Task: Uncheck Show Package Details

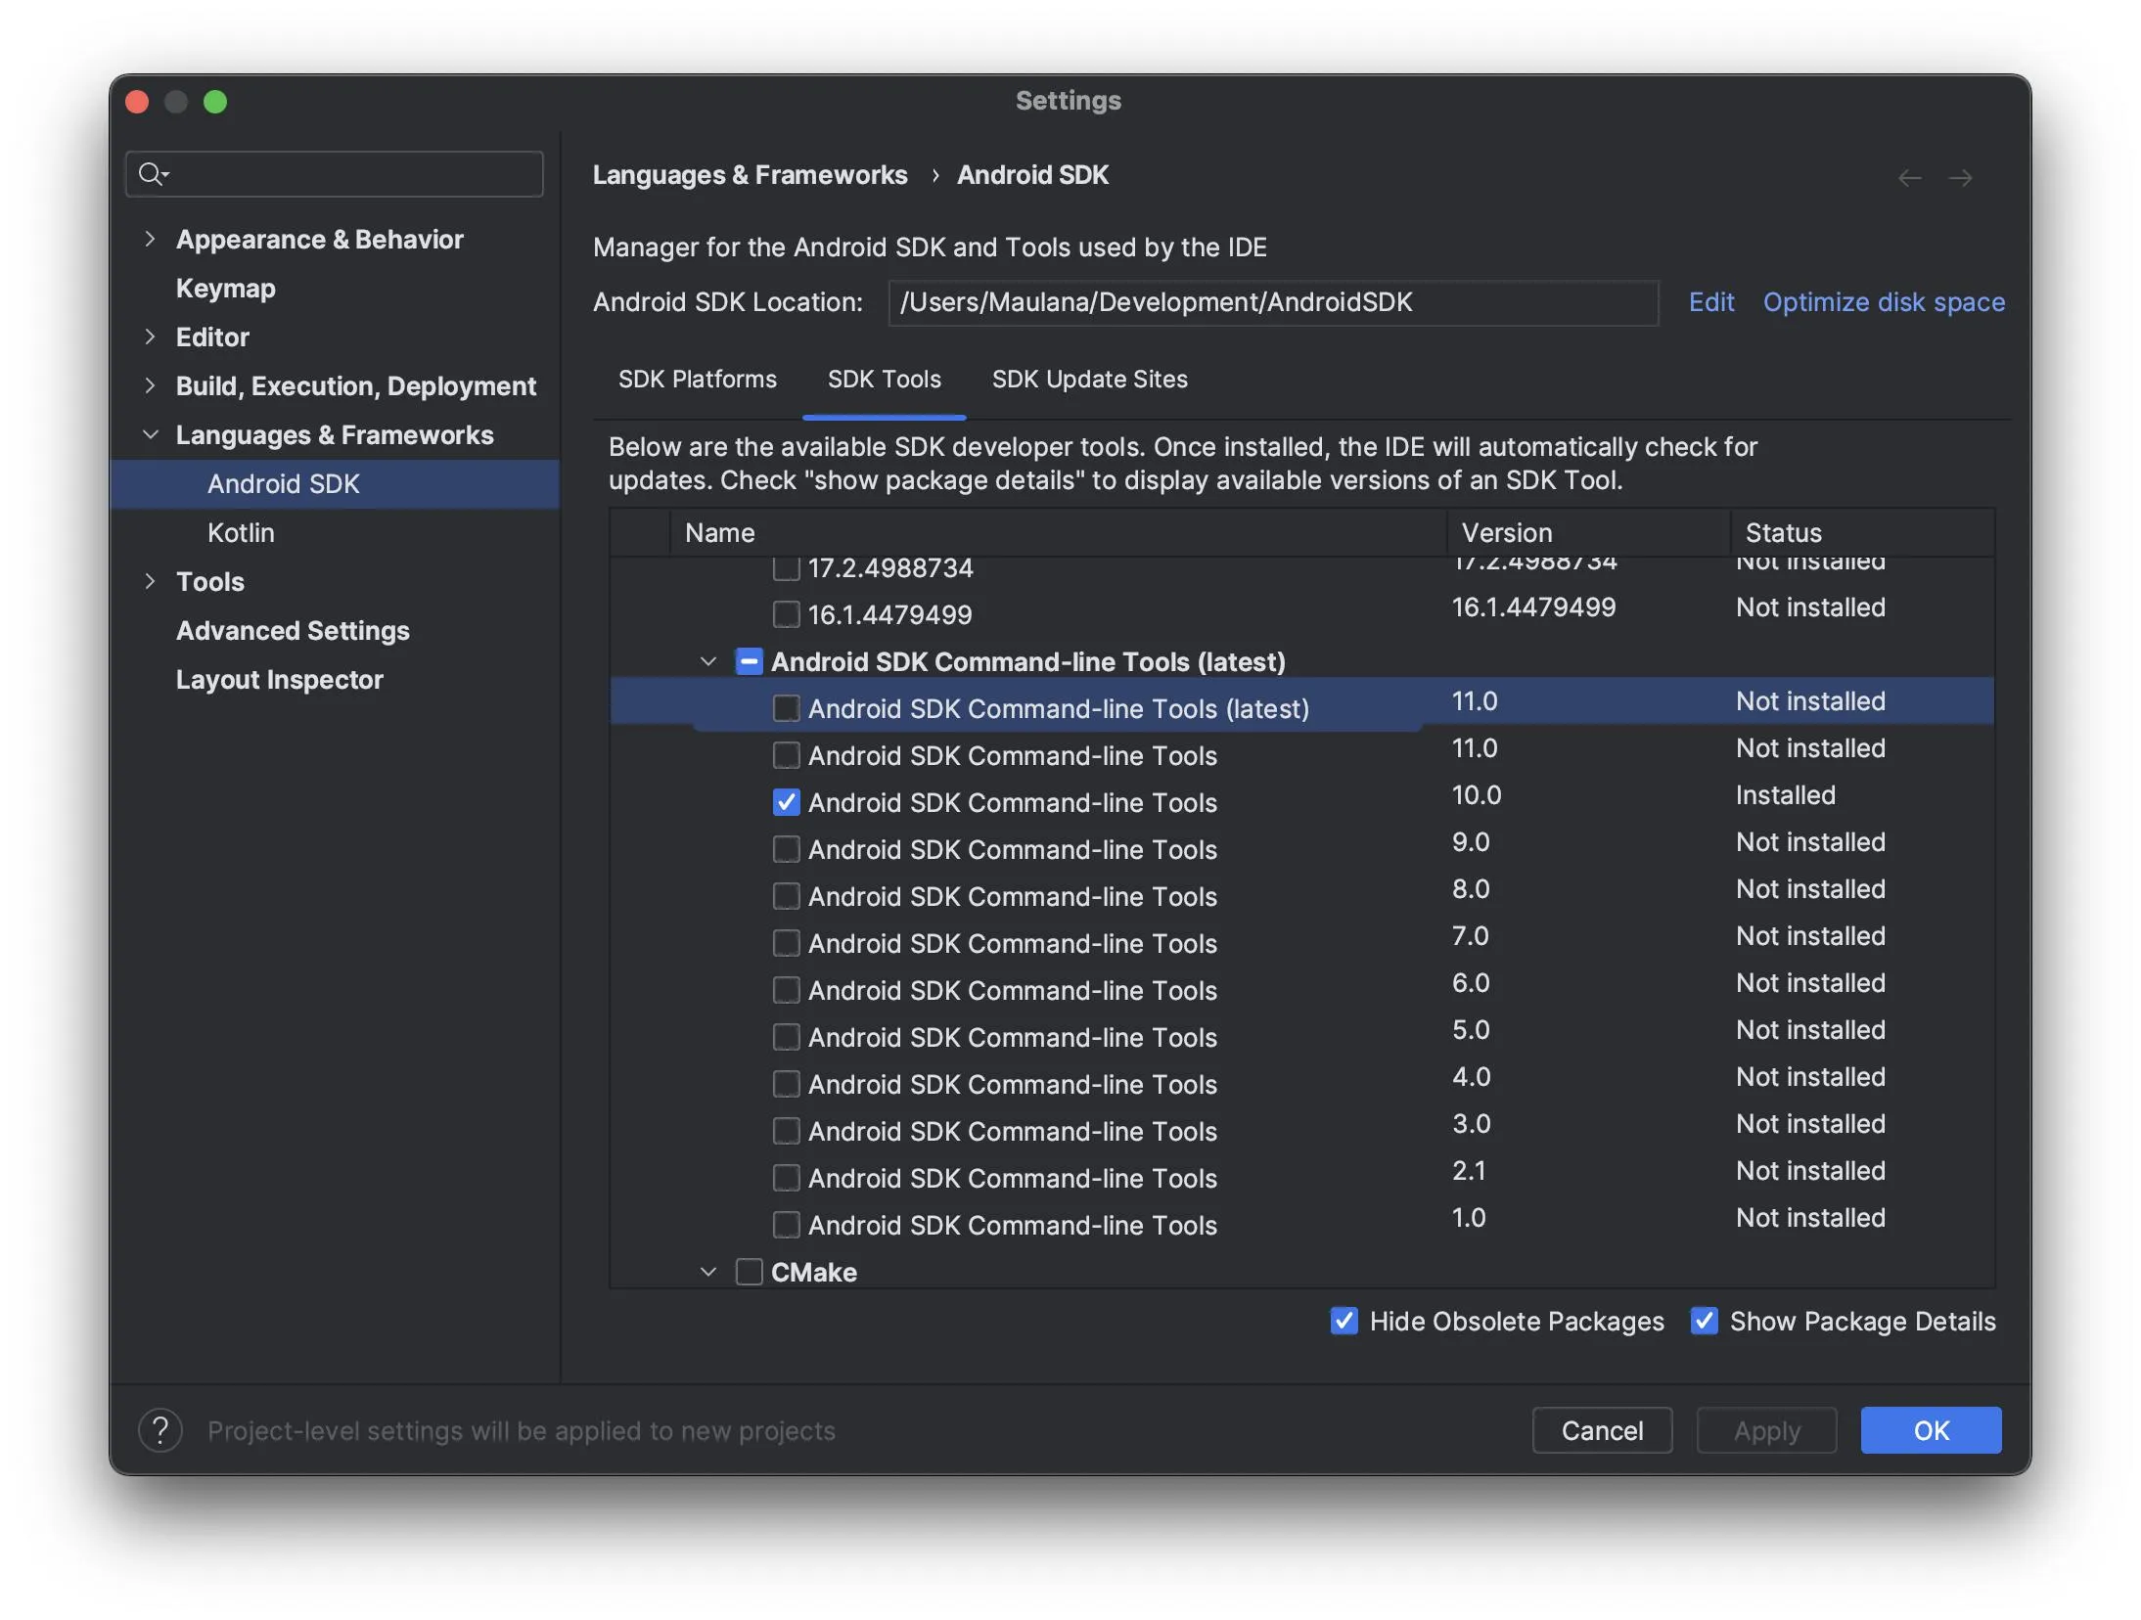Action: coord(1704,1321)
